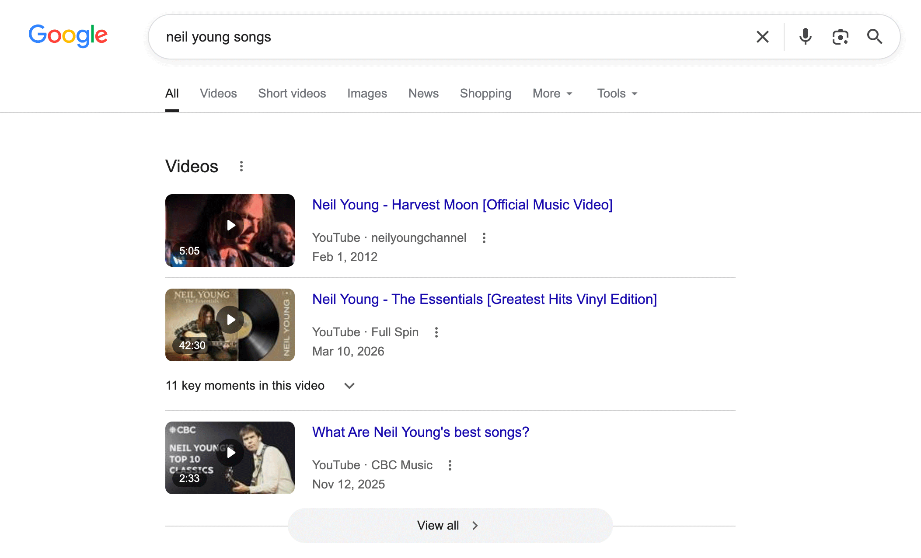Screen dimensions: 921x558
Task: Click the Feb 1, 2012 date
Action: [345, 257]
